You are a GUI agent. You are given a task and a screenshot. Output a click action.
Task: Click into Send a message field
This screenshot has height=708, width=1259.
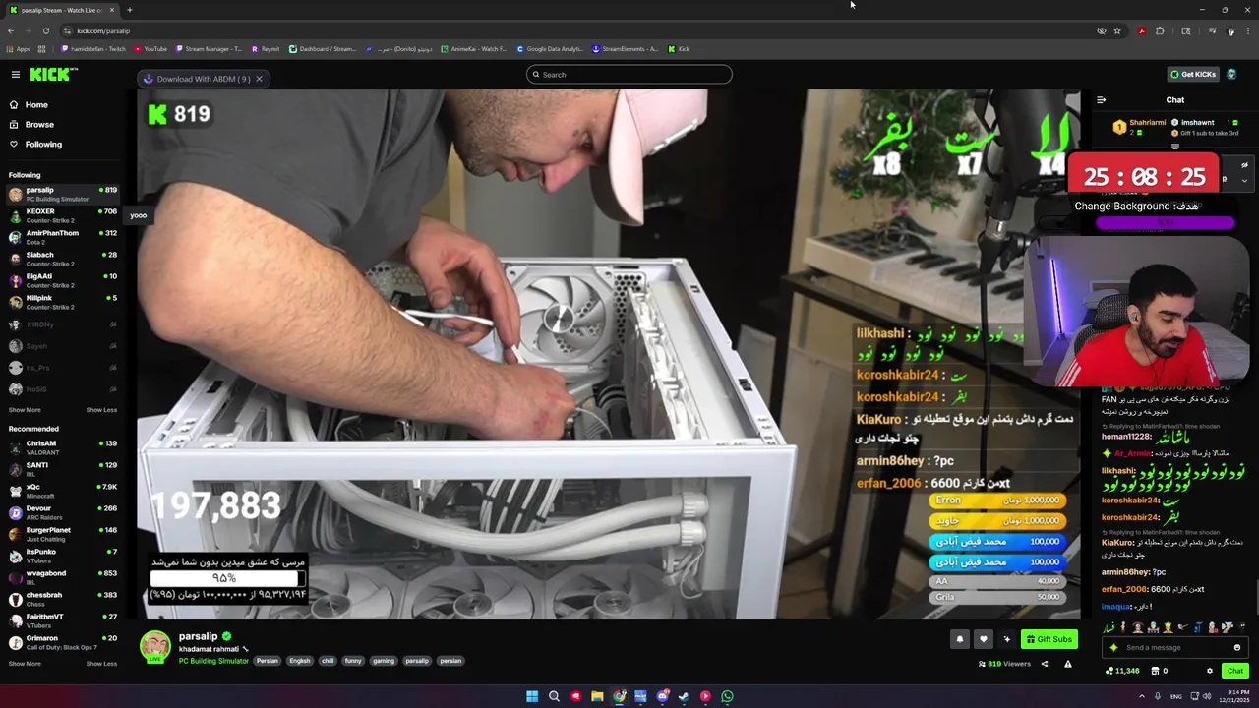[x=1176, y=647]
